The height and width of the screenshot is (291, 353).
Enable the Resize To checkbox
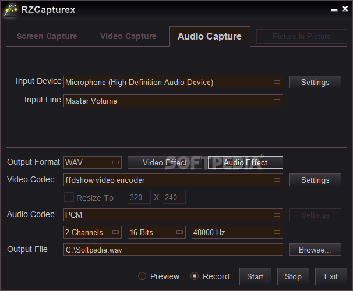click(x=69, y=197)
